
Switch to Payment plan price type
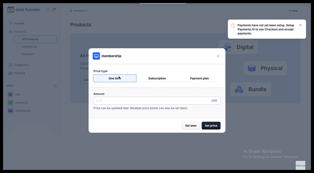point(199,78)
